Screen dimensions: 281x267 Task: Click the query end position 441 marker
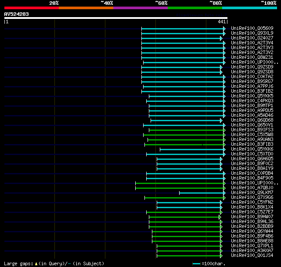click(222, 22)
